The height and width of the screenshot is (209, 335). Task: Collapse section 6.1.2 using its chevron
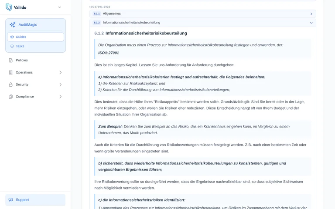pyautogui.click(x=311, y=23)
